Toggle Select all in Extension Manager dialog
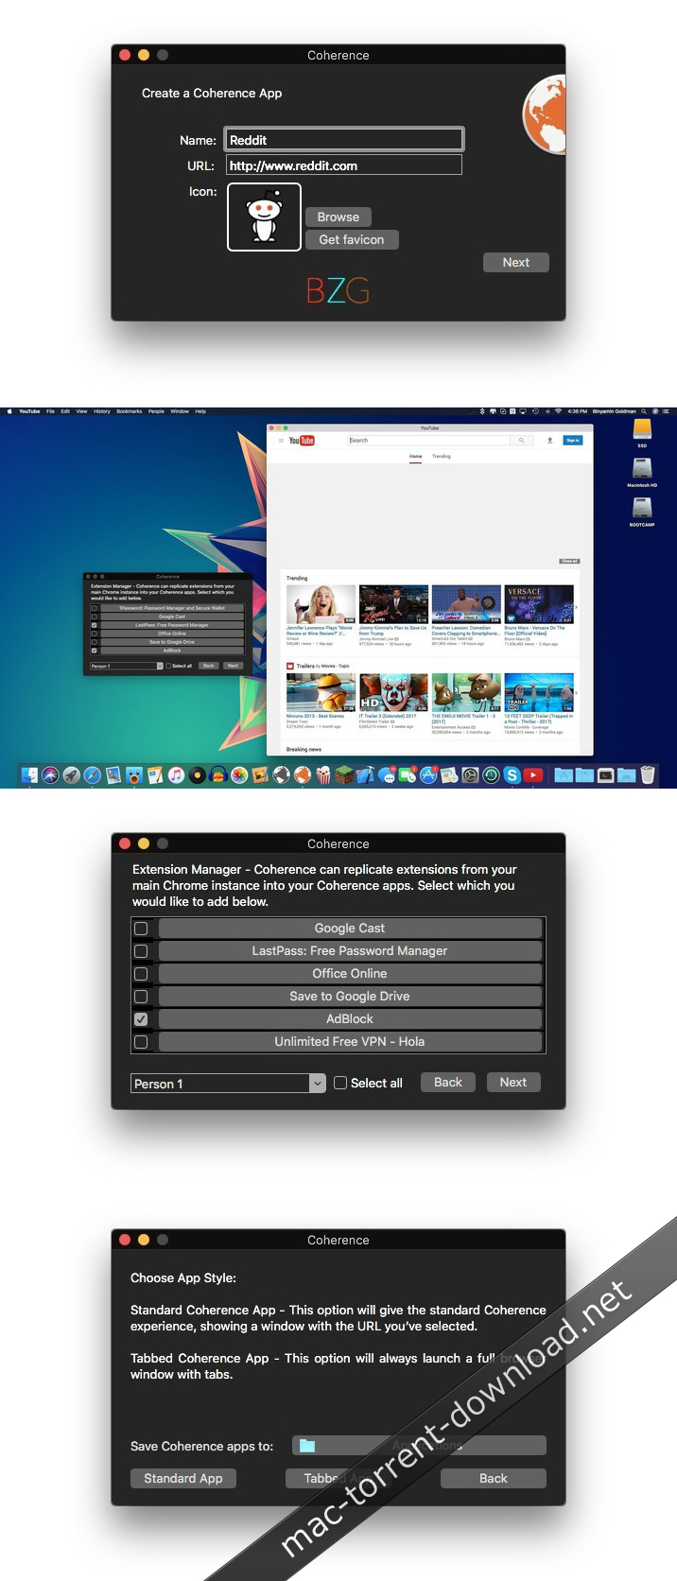The width and height of the screenshot is (677, 1581). coord(340,1083)
